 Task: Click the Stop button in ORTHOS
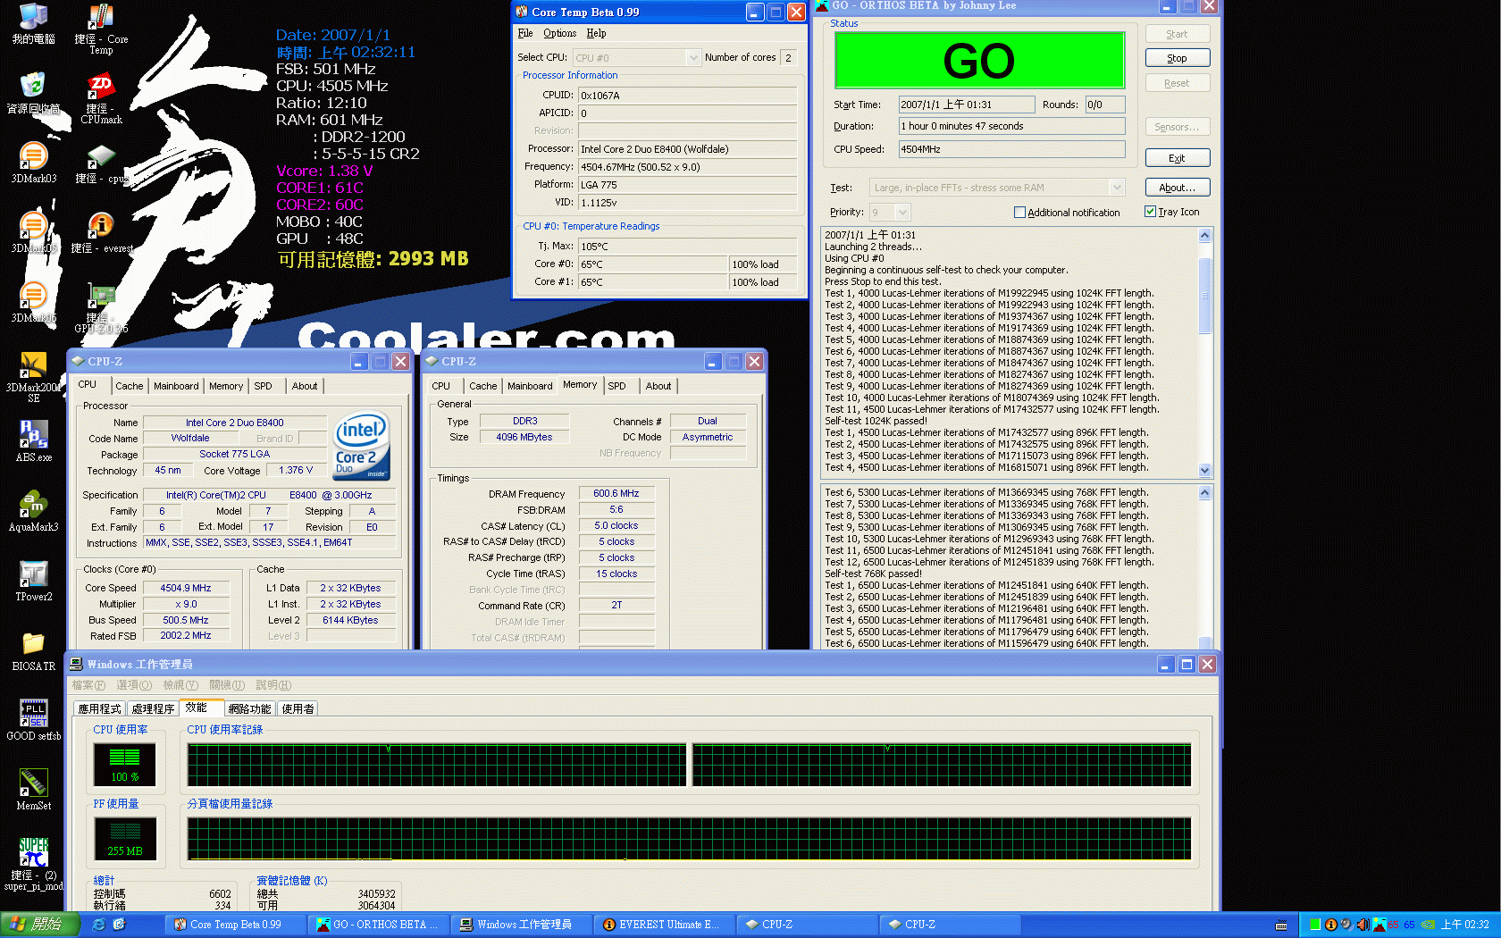[1177, 58]
